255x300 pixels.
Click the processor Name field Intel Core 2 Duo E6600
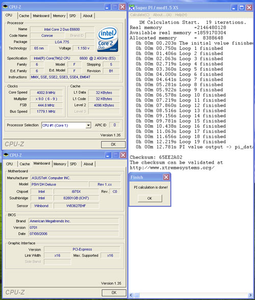pyautogui.click(x=62, y=29)
